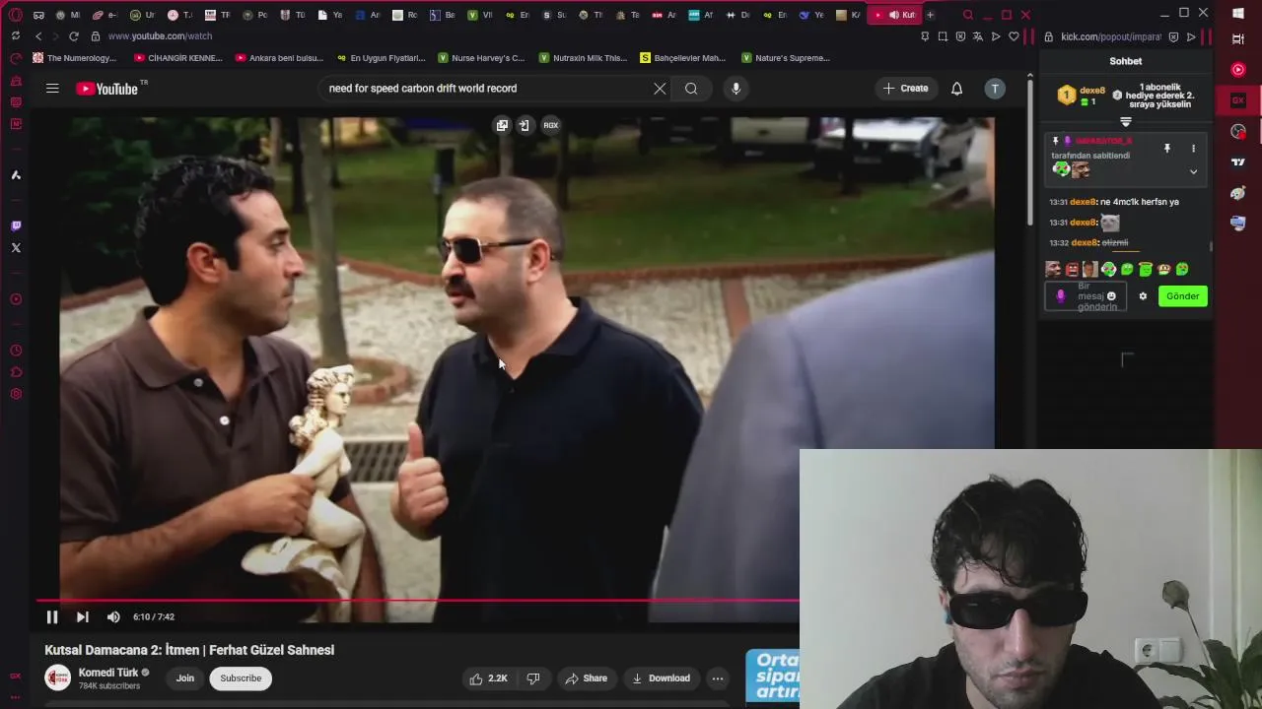Open sidebar settings gear in Opera
The width and height of the screenshot is (1262, 709).
pyautogui.click(x=16, y=395)
